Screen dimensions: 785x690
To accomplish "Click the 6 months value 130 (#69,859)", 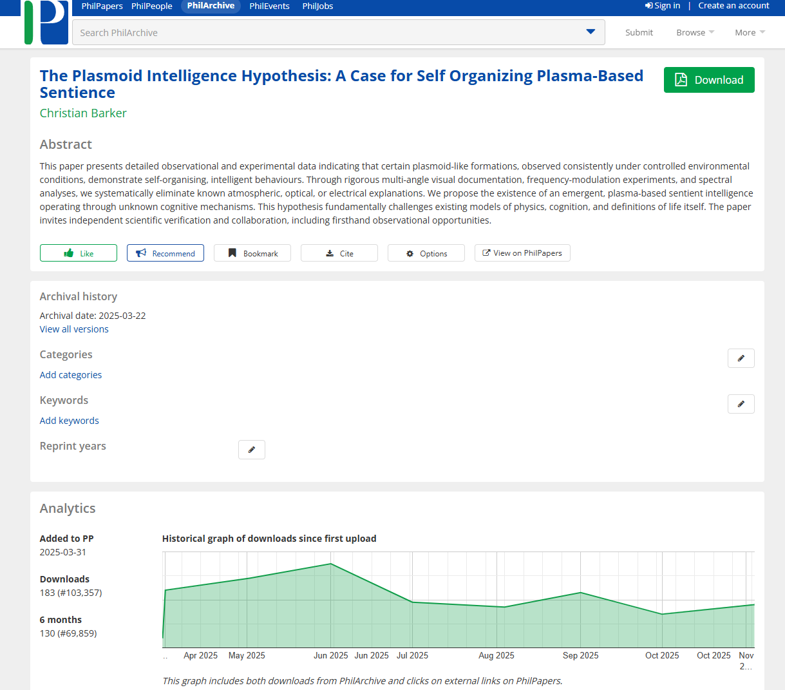I will coord(68,633).
